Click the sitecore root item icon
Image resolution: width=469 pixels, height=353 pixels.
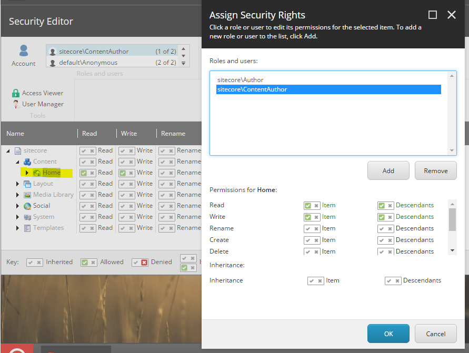[18, 150]
